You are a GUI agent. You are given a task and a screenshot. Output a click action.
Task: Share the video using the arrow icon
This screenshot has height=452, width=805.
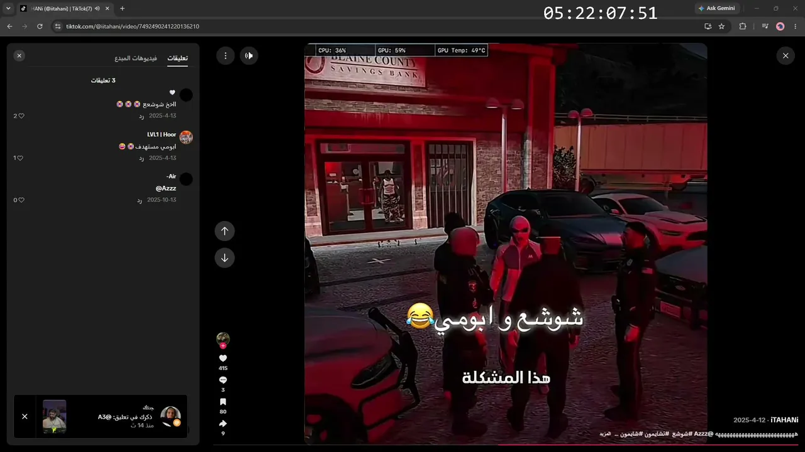tap(223, 424)
